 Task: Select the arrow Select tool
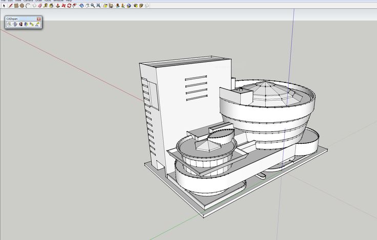point(4,6)
